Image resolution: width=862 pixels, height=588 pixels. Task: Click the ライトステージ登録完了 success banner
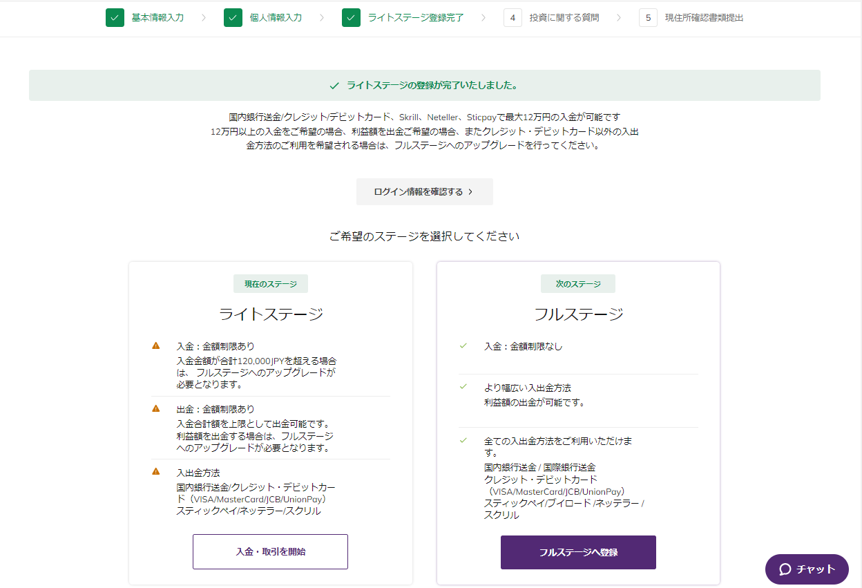[424, 86]
